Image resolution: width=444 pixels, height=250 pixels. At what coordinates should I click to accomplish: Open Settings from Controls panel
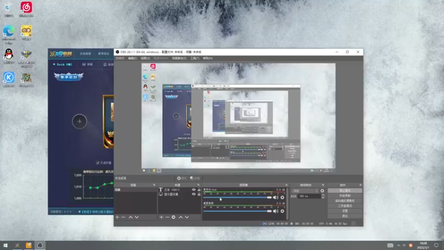[345, 211]
